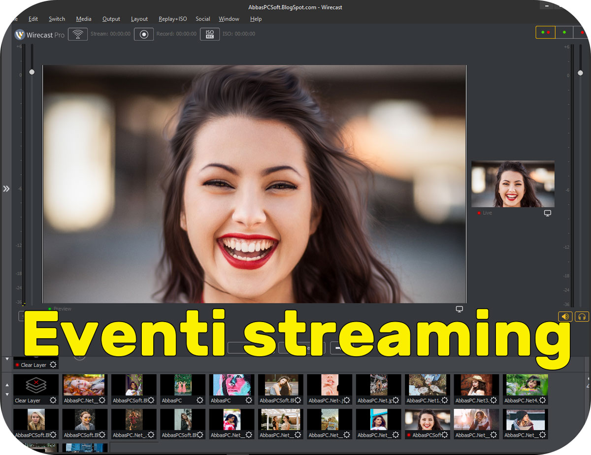Click the up arrow left of shot rows
The image size is (591, 455).
pyautogui.click(x=7, y=385)
